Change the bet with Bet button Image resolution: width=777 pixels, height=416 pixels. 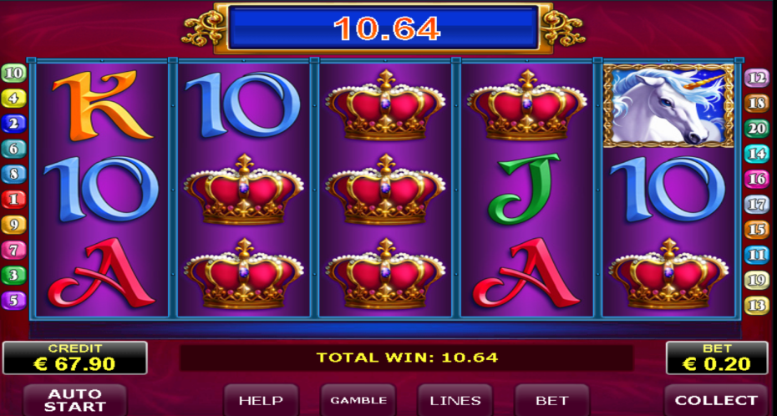pyautogui.click(x=552, y=400)
